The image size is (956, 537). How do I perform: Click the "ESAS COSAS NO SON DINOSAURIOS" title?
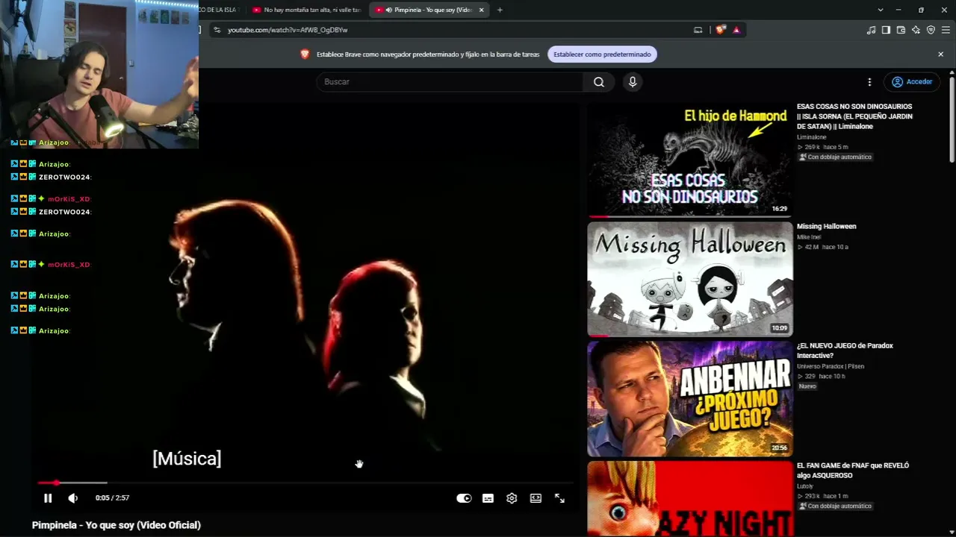pos(854,116)
